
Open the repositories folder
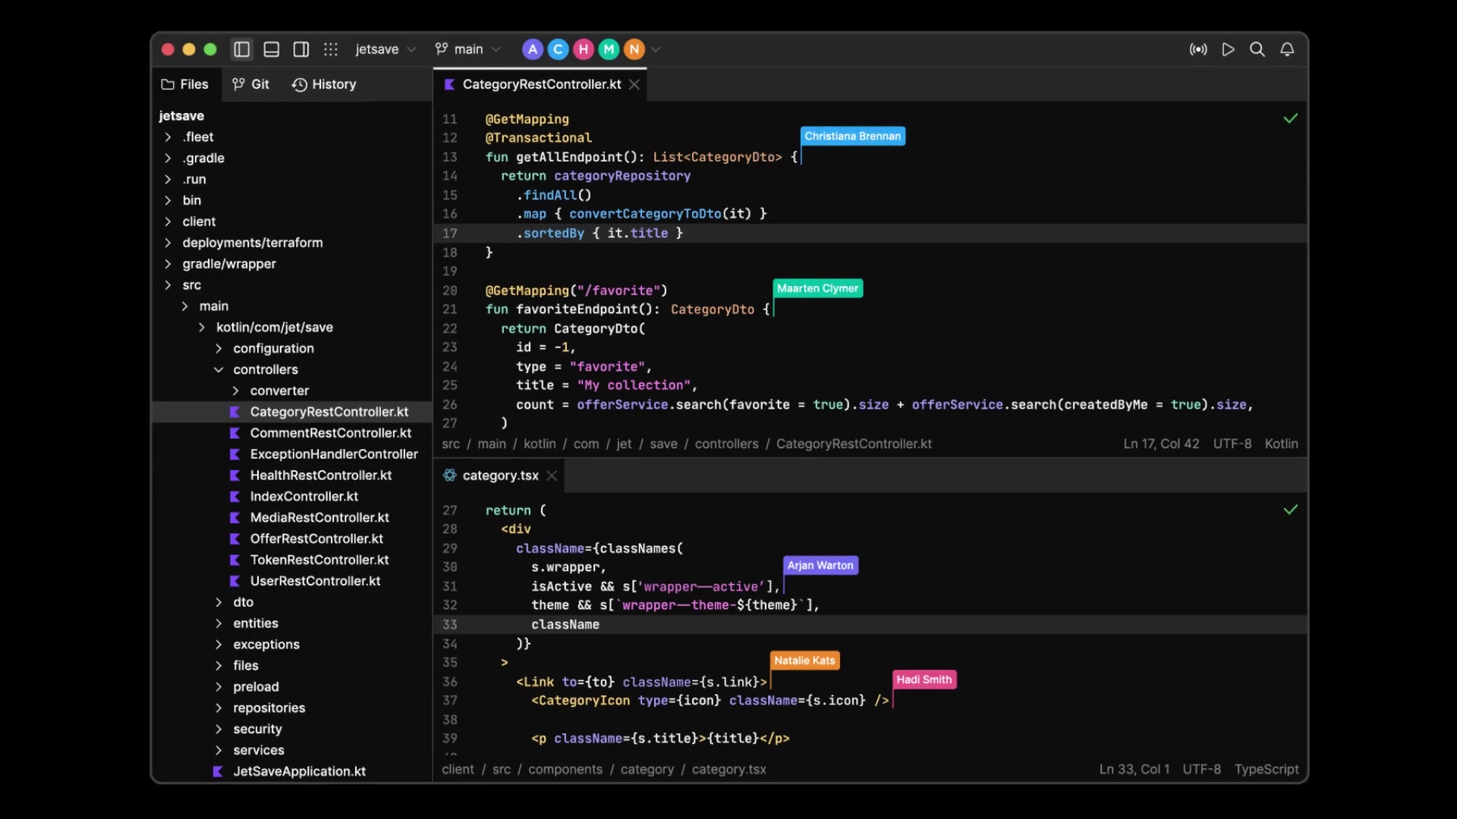coord(269,708)
